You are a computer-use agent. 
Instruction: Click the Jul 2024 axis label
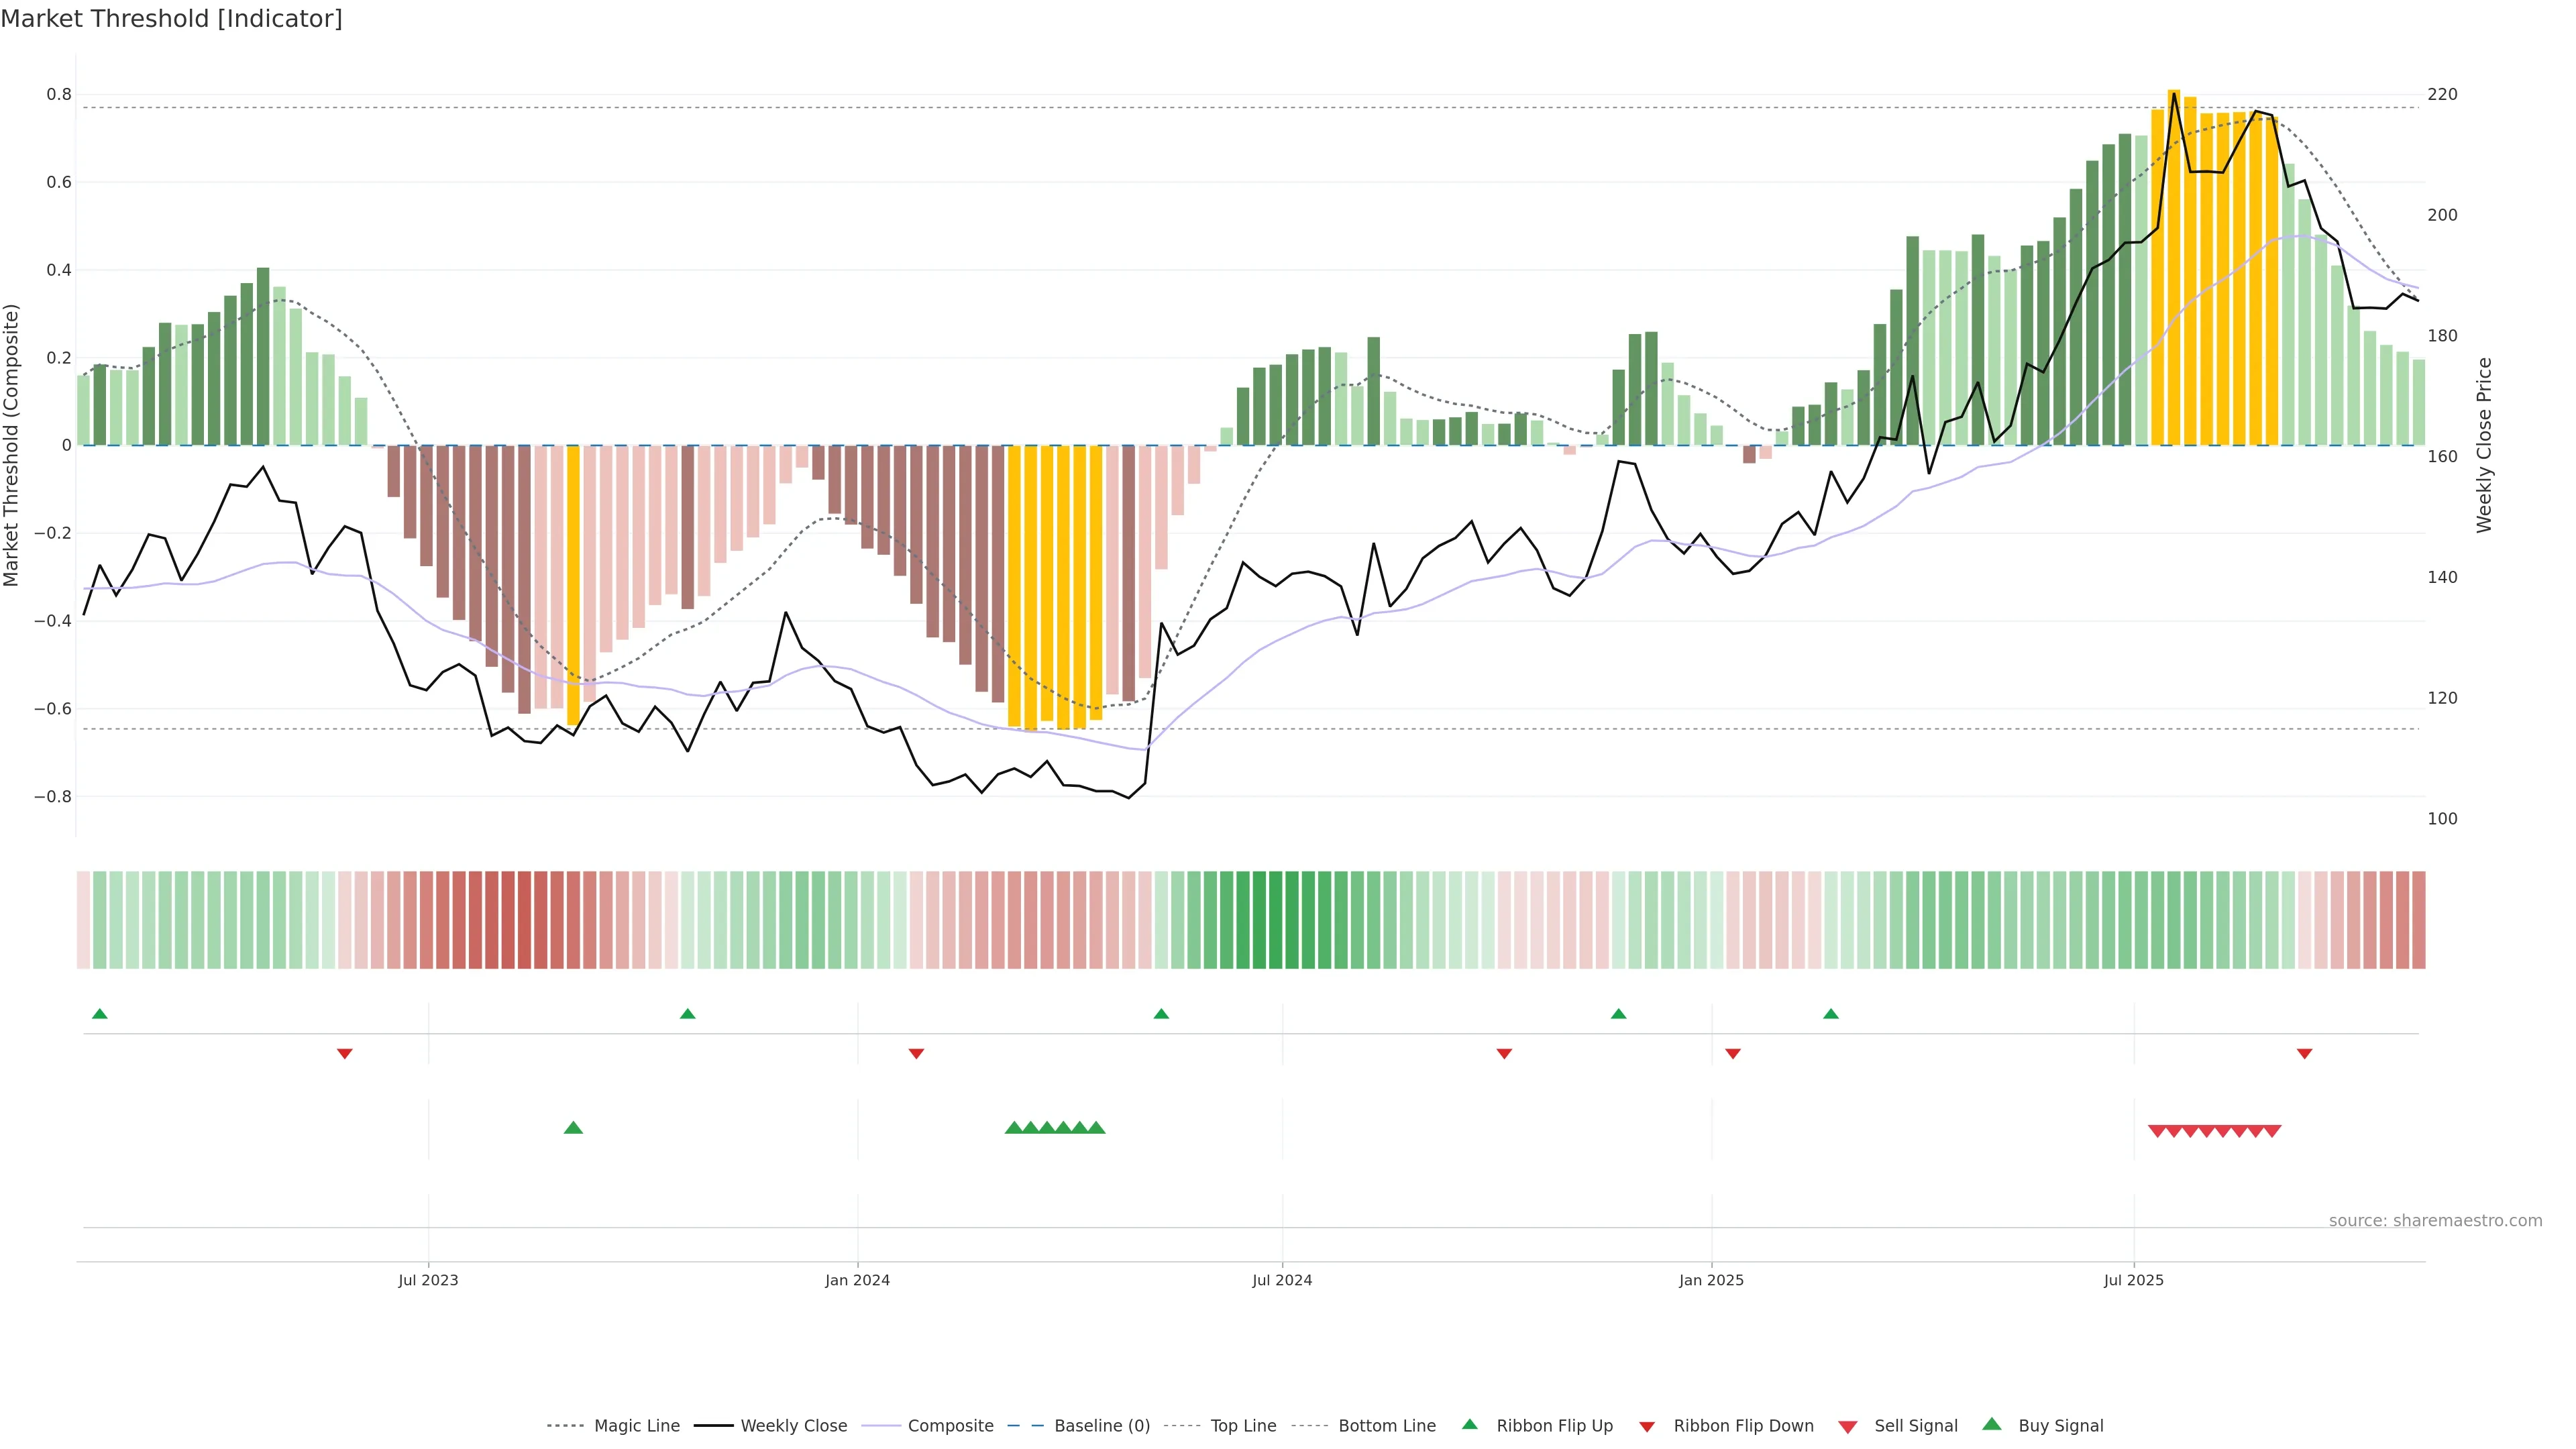coord(1282,1280)
